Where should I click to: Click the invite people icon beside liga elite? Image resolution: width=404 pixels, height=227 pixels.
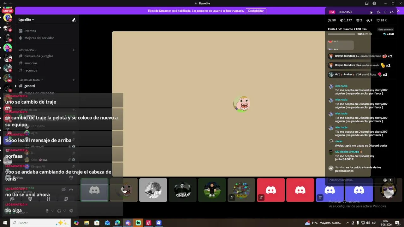click(74, 20)
